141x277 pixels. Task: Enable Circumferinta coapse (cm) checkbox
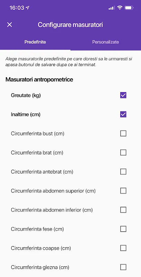point(123,248)
